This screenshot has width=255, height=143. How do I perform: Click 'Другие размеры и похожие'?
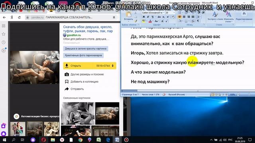coord(84,74)
